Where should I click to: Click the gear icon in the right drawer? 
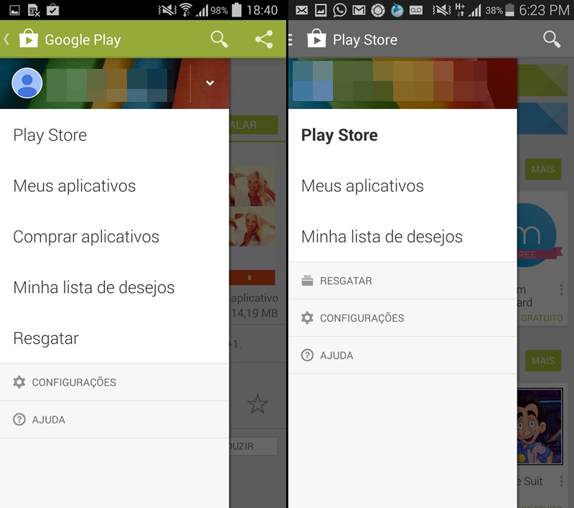[x=307, y=318]
